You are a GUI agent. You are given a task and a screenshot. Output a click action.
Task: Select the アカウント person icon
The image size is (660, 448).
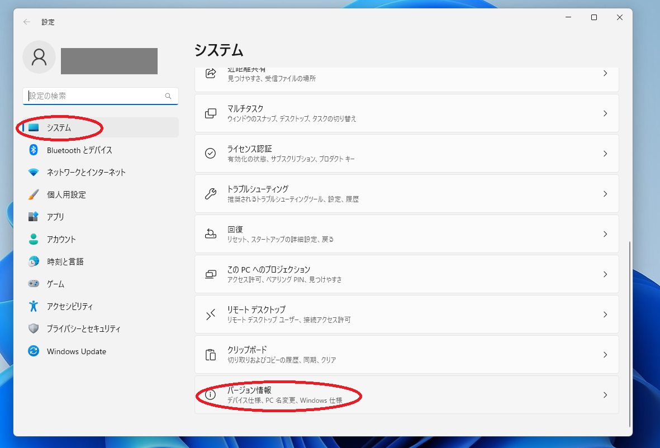(35, 239)
